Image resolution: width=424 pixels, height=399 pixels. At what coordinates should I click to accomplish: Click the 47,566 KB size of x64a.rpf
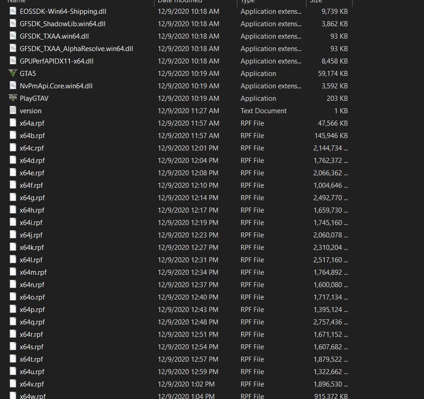click(x=333, y=123)
